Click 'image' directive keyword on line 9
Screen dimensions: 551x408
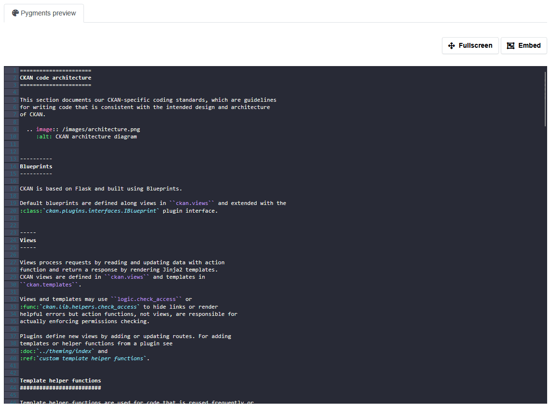[x=44, y=129]
